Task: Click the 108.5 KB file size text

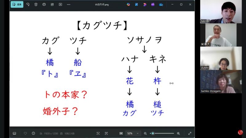Action: [x=69, y=133]
